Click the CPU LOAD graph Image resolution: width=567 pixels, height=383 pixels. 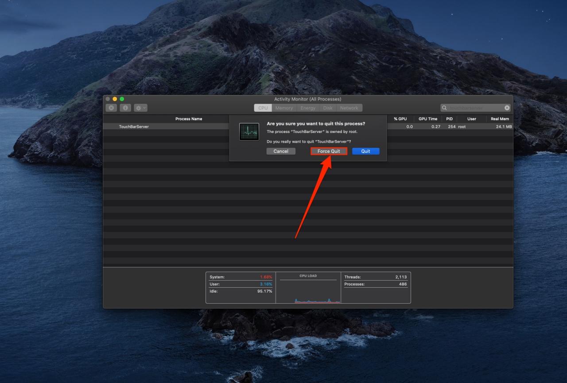(x=308, y=288)
